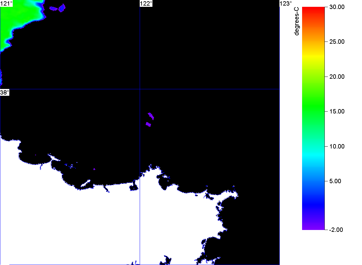Click the 25.00 colorbar value

click(337, 42)
